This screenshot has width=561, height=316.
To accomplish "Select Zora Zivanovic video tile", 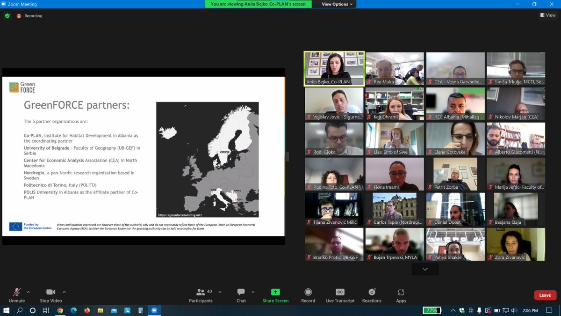I will point(516,244).
